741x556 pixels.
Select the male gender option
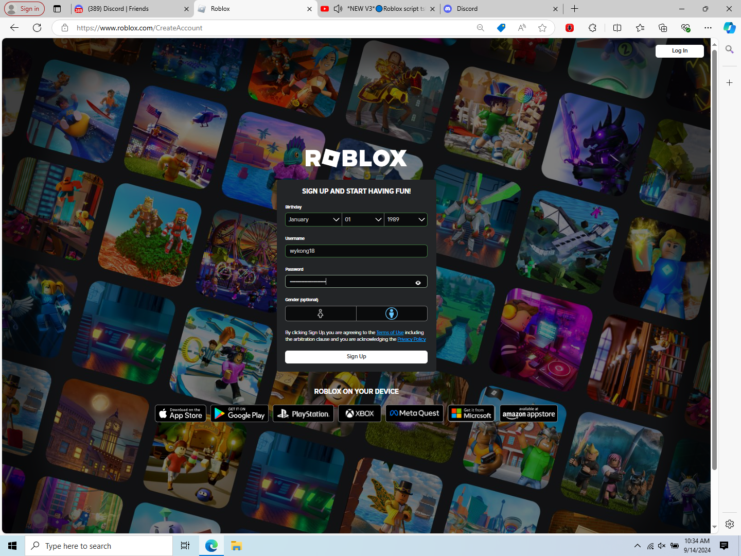click(x=392, y=314)
